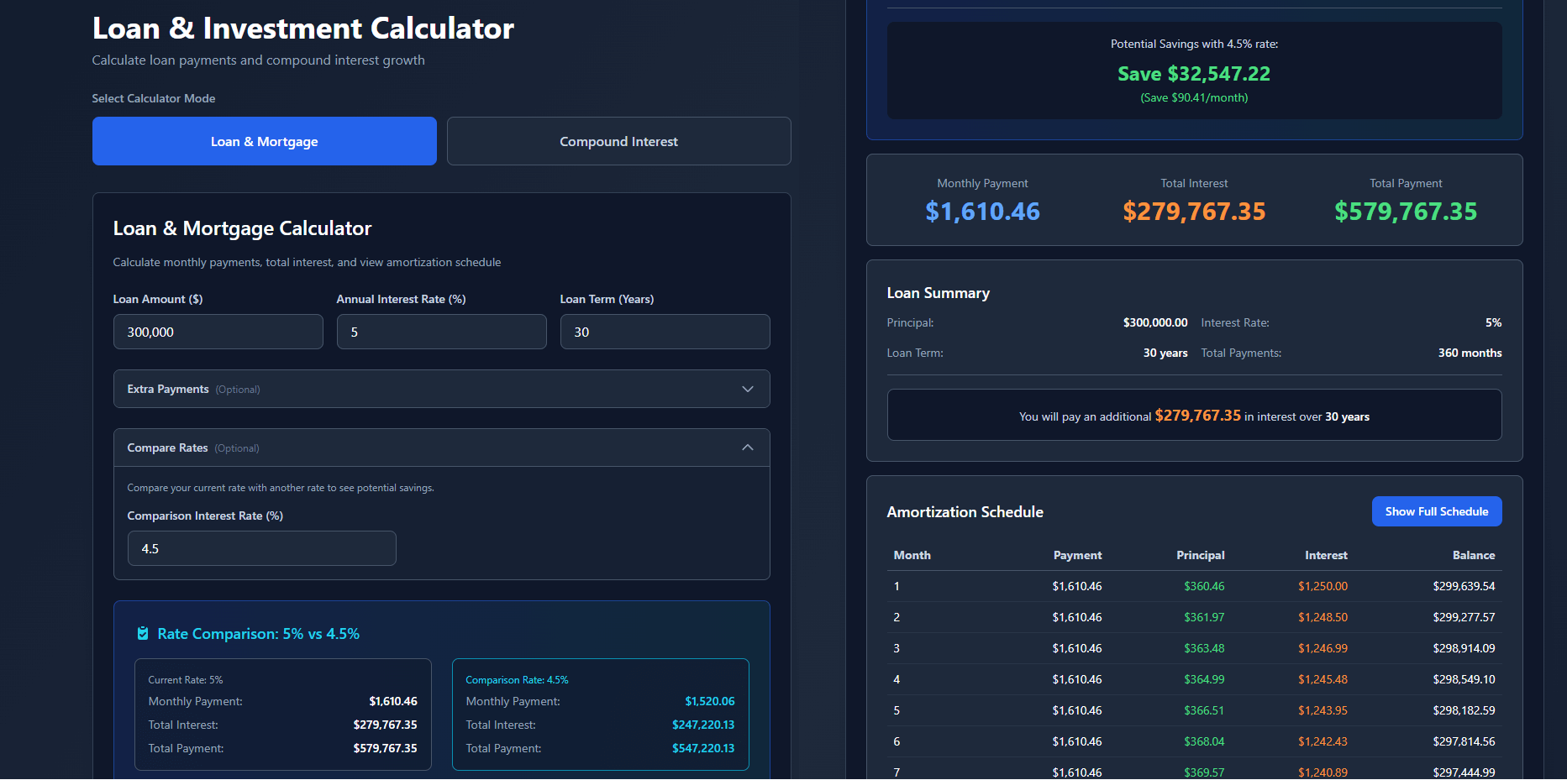Click the Save $32,547.22 savings text
The width and height of the screenshot is (1567, 780).
point(1193,74)
